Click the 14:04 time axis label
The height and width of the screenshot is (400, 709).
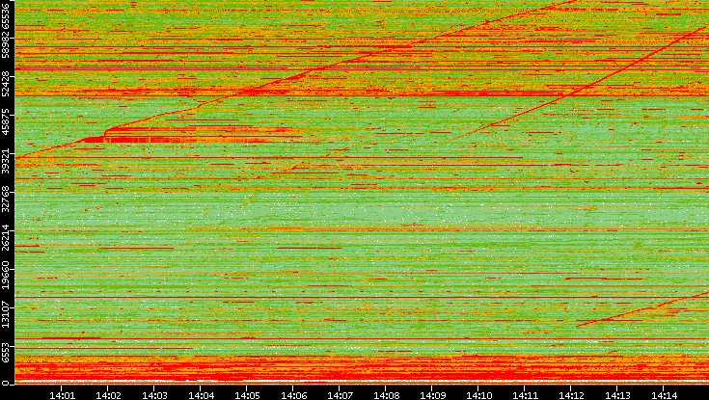202,394
